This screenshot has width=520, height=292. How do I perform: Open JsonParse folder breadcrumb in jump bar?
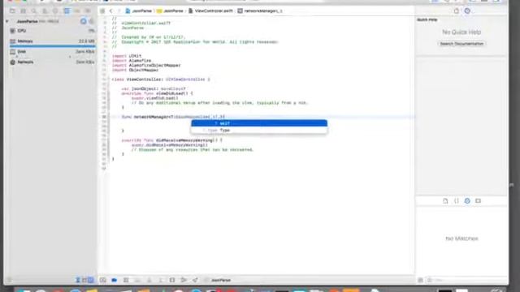(170, 11)
